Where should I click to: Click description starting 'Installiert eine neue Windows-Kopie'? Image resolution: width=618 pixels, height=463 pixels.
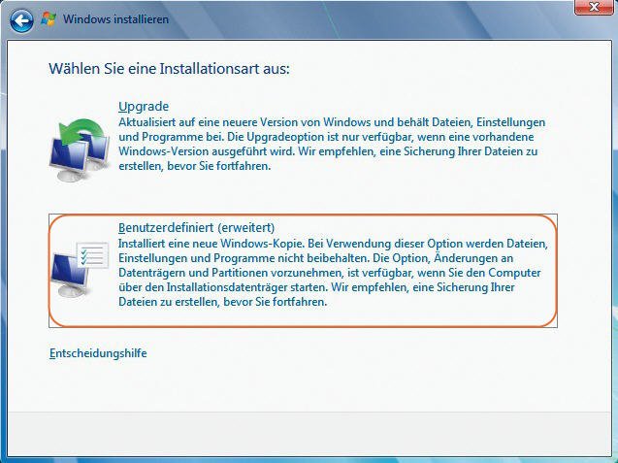coord(333,273)
